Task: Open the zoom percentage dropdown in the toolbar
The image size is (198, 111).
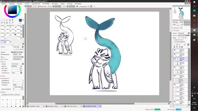Action: point(53,6)
